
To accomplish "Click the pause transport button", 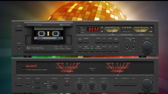I will pyautogui.click(x=116, y=51).
